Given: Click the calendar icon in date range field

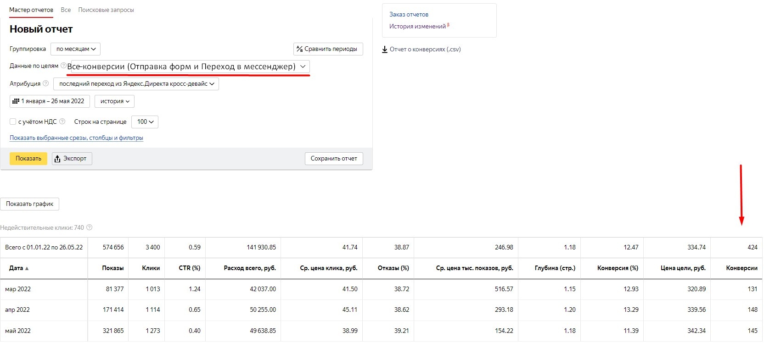Looking at the screenshot, I should point(16,101).
